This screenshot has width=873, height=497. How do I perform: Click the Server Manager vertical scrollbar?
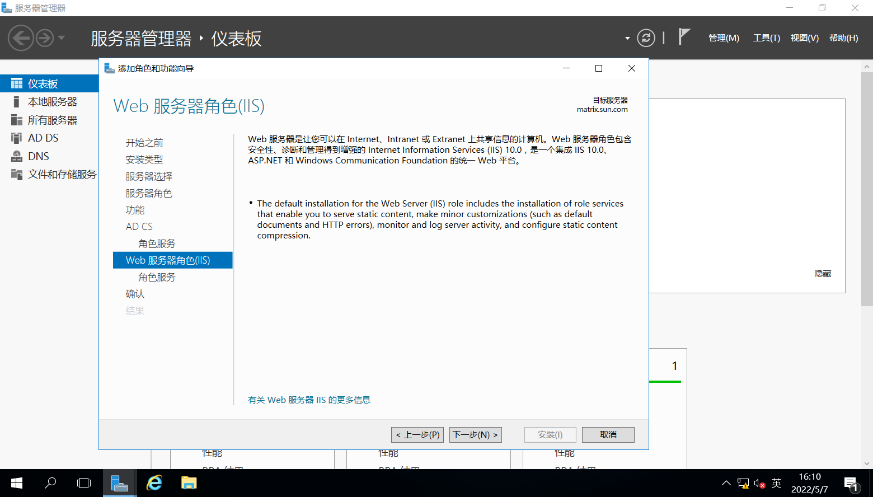867,189
